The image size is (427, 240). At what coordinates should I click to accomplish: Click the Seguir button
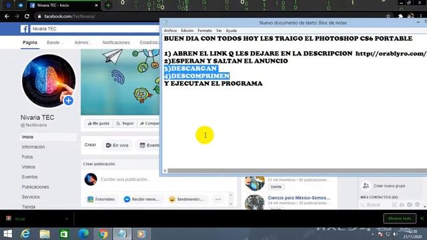(x=125, y=123)
